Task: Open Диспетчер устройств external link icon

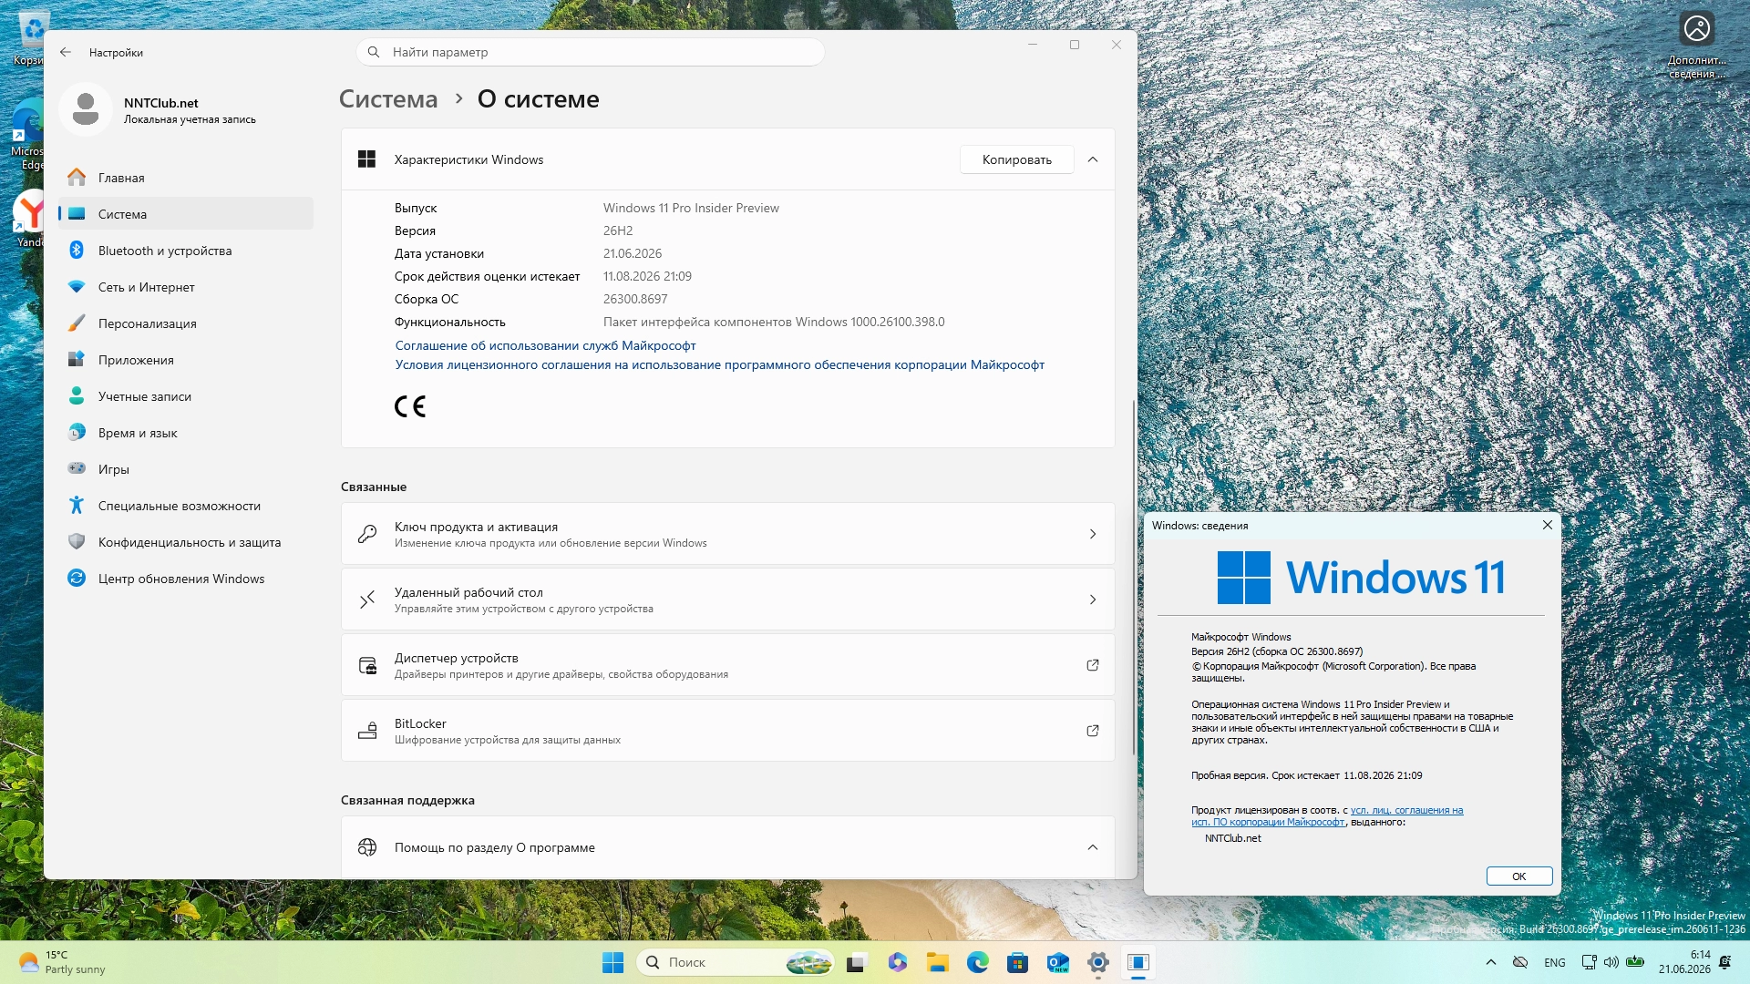Action: click(1093, 665)
